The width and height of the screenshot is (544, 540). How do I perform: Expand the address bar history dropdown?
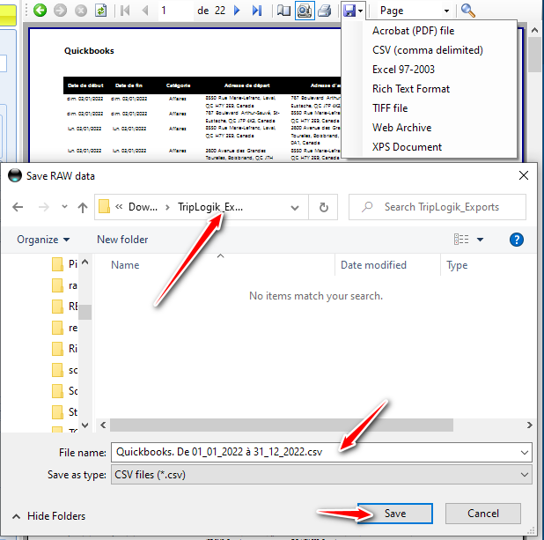point(295,208)
